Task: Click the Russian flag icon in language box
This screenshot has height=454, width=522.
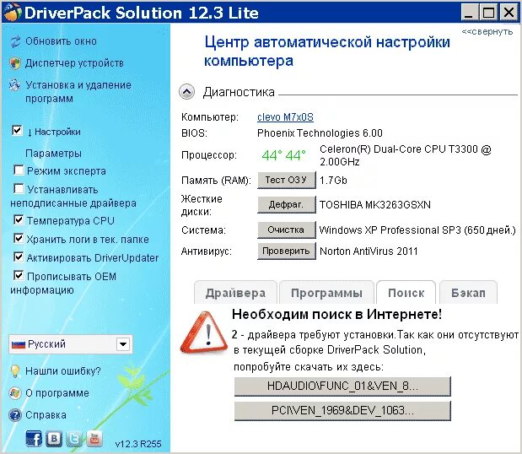Action: 19,344
